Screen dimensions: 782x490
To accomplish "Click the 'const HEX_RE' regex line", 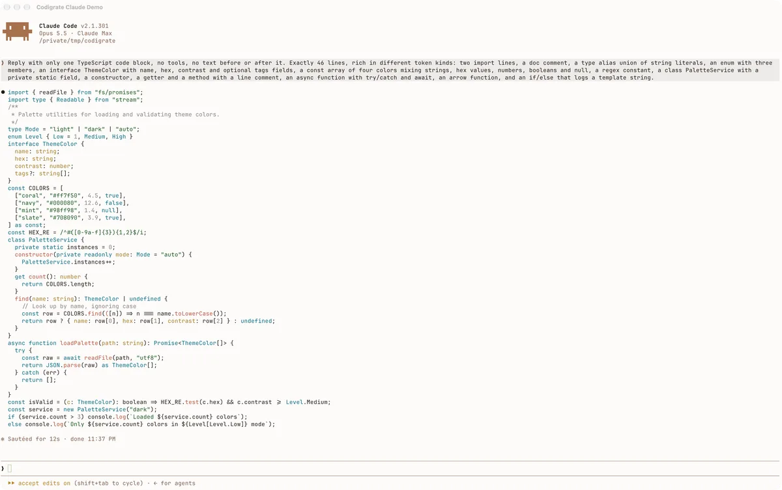I will pos(78,232).
